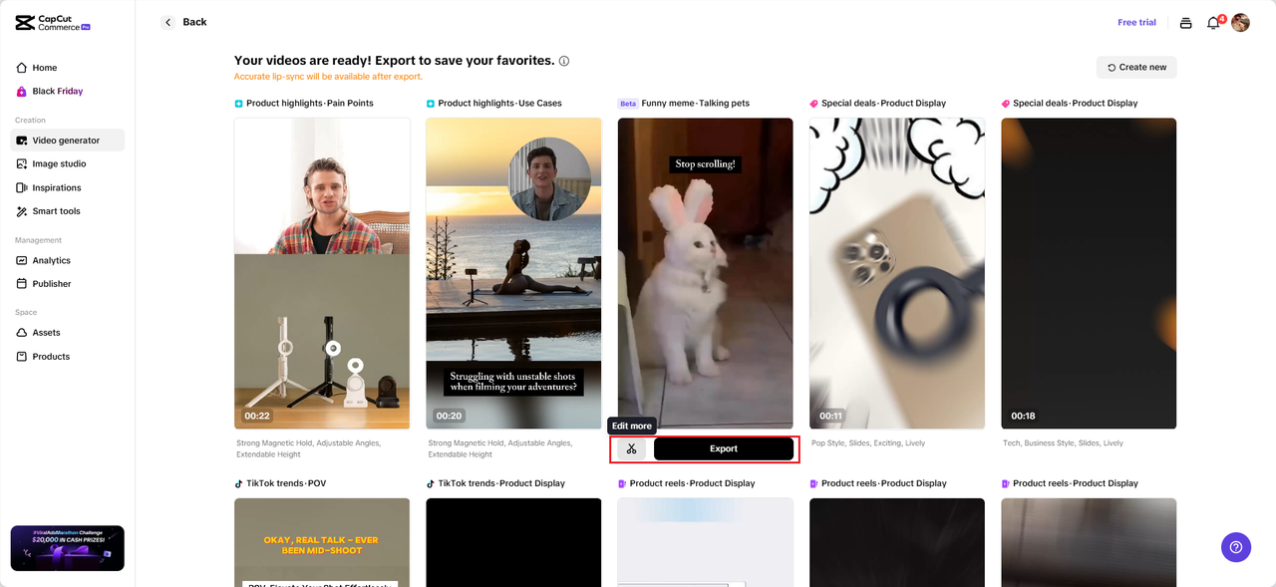
Task: Click the Black Friday bag icon
Action: coord(22,92)
